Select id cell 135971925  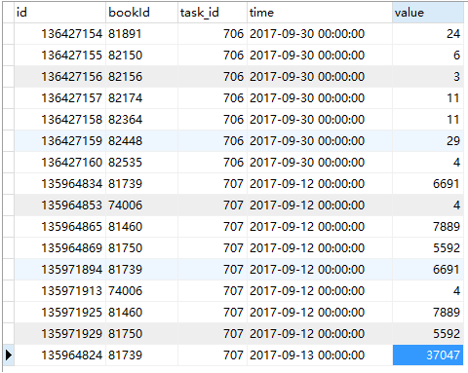coord(59,313)
